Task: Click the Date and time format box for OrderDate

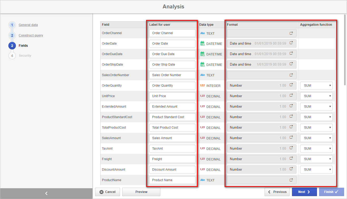Action: (261, 44)
